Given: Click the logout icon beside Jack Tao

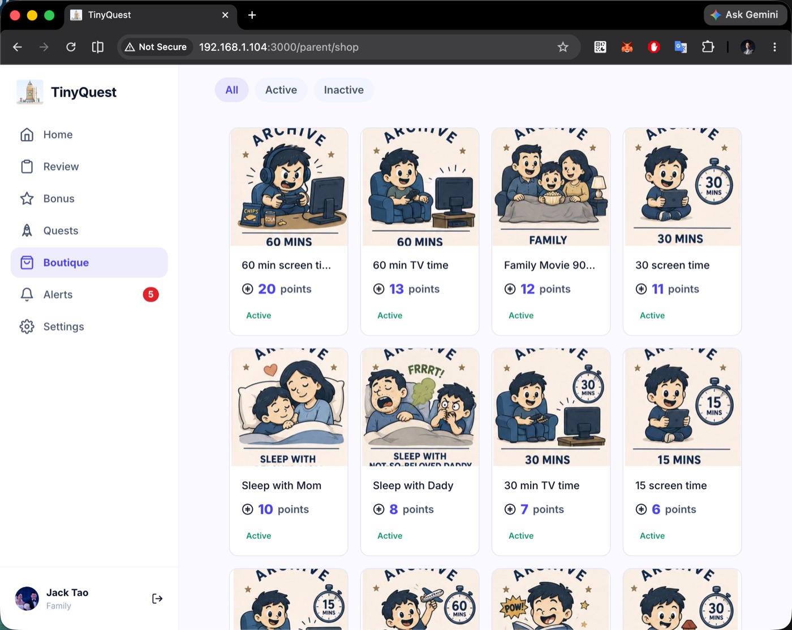Looking at the screenshot, I should (x=157, y=598).
